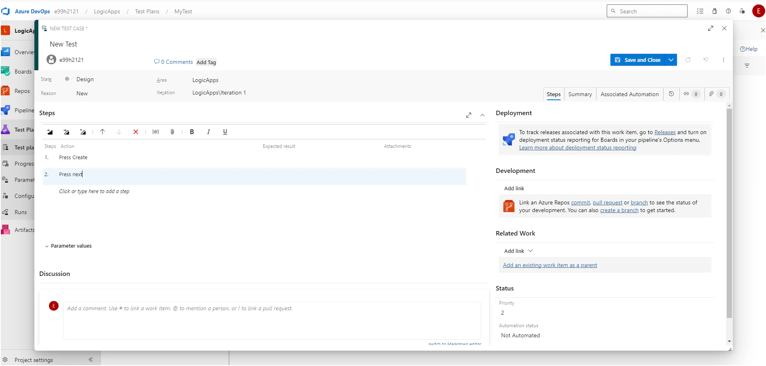Viewport: 766px width, 366px height.
Task: Follow the pull request link
Action: click(x=608, y=203)
